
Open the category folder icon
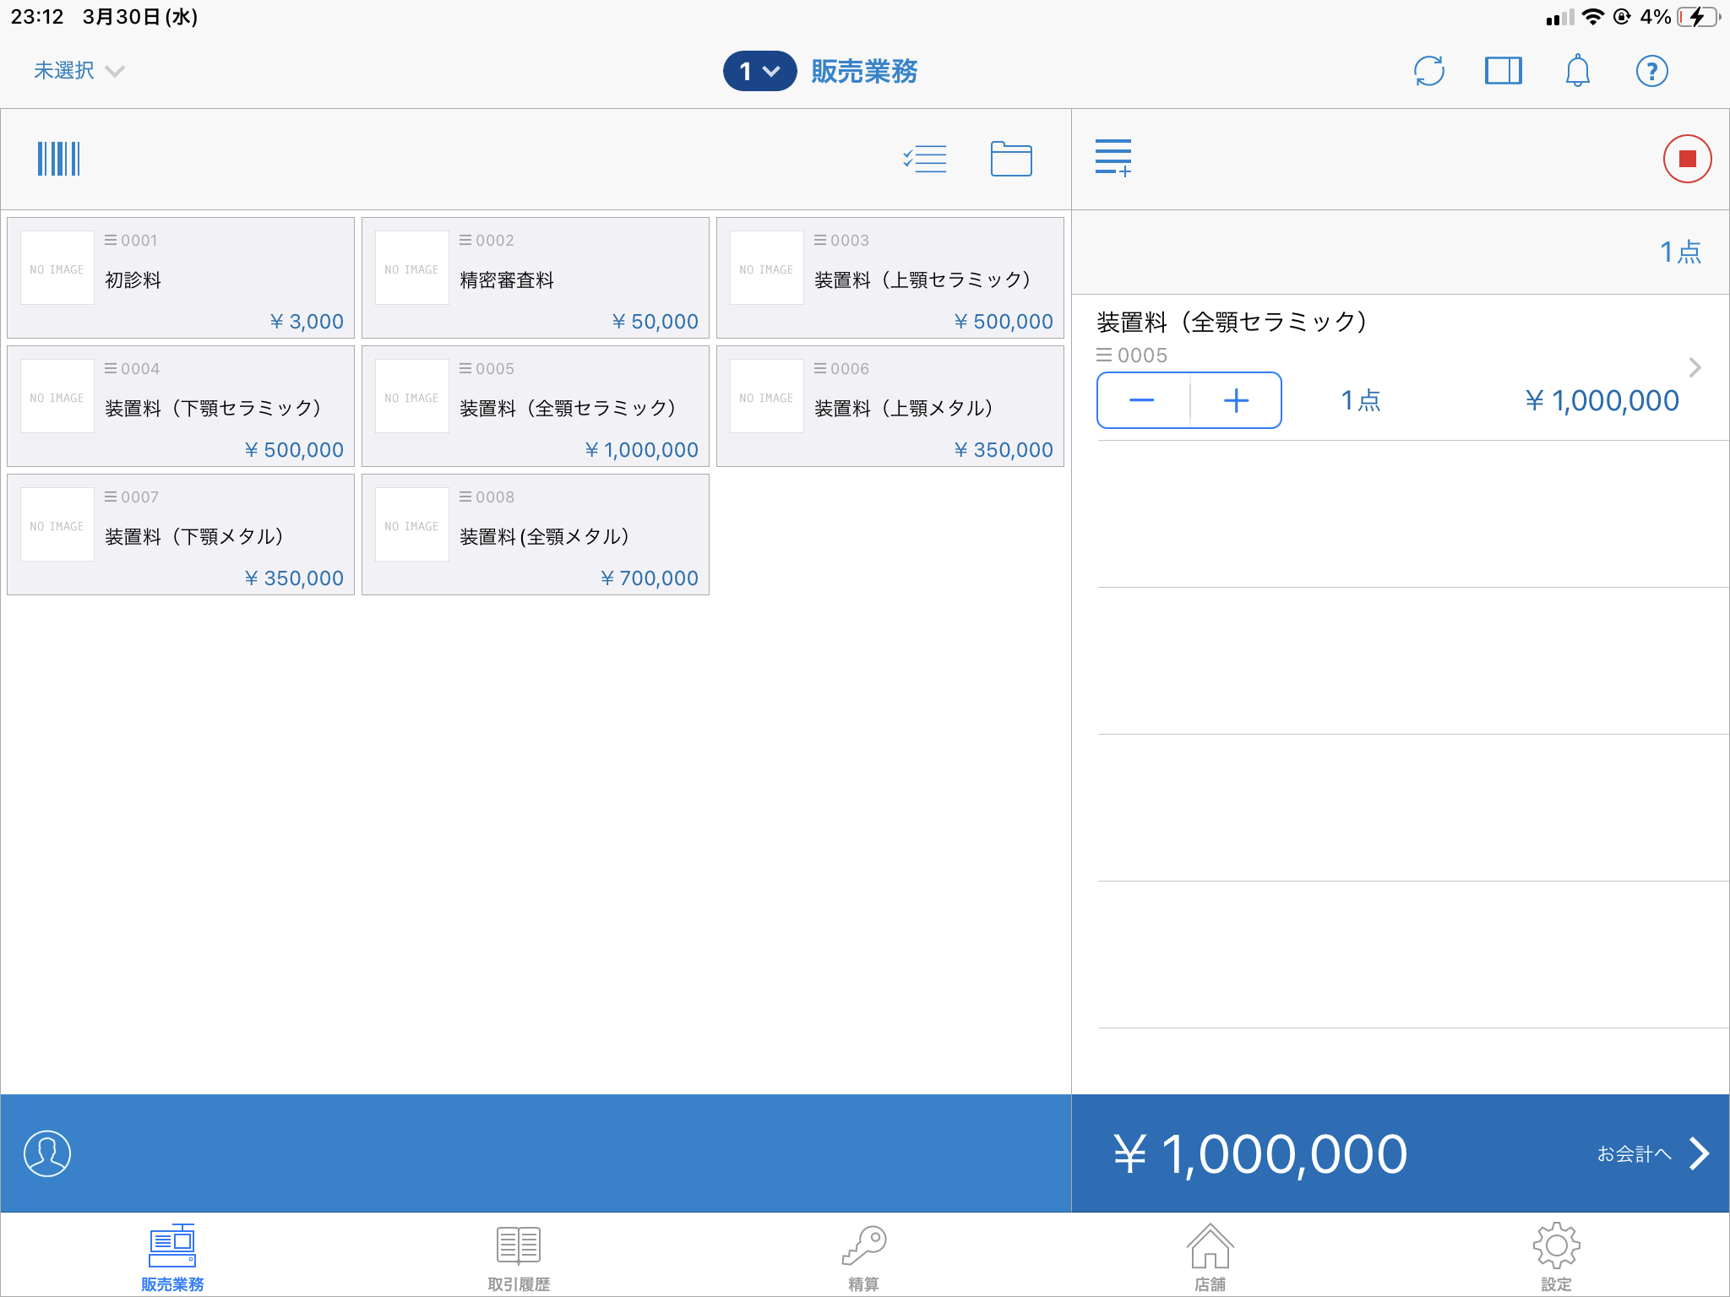point(1010,159)
